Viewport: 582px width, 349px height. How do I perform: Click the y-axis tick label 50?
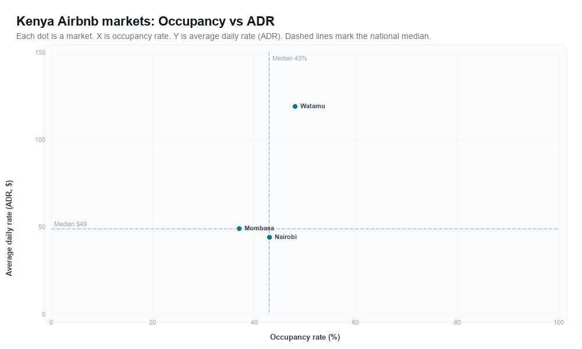point(41,227)
